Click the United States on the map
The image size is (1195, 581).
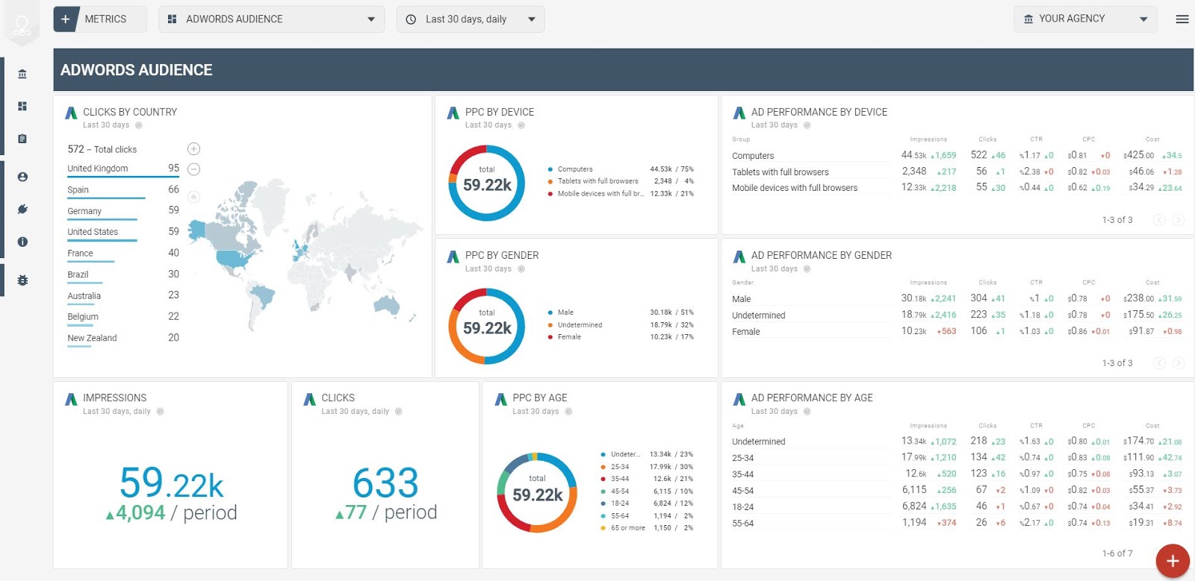point(235,259)
